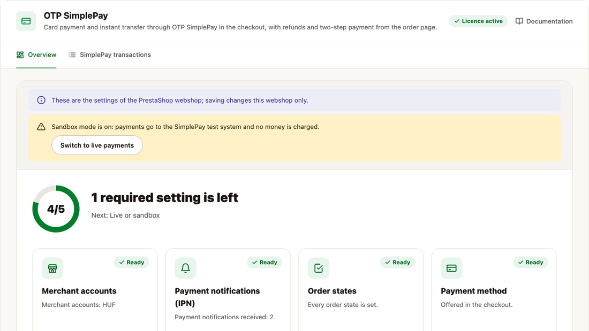Viewport: 589px width, 331px height.
Task: Click Ready badge on Merchant accounts card
Action: point(132,263)
